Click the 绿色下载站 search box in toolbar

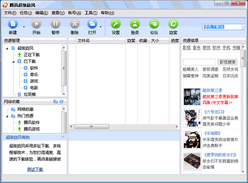pos(223,27)
